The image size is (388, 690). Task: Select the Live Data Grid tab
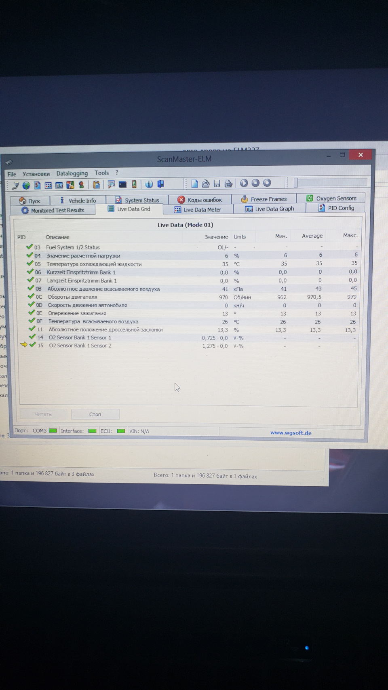[129, 209]
